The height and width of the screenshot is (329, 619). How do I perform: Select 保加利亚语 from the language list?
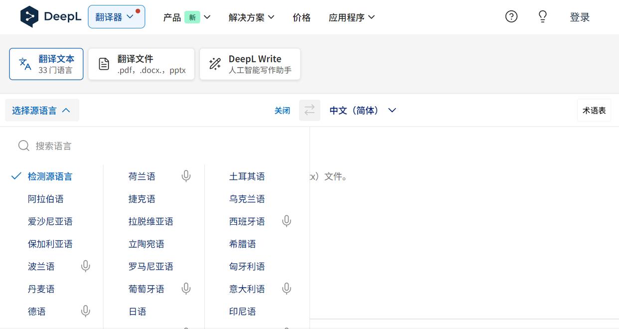point(50,244)
